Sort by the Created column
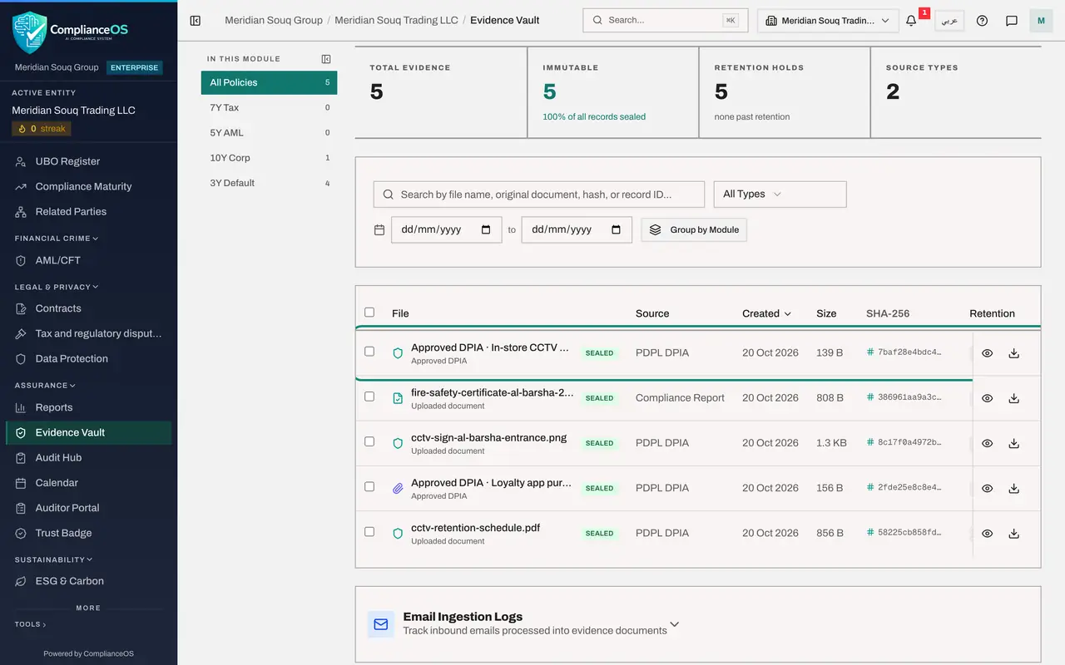1065x665 pixels. point(766,313)
